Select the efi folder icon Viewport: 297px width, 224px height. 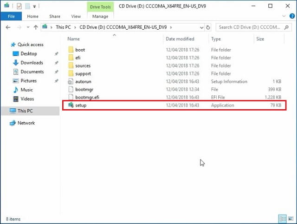(71, 58)
